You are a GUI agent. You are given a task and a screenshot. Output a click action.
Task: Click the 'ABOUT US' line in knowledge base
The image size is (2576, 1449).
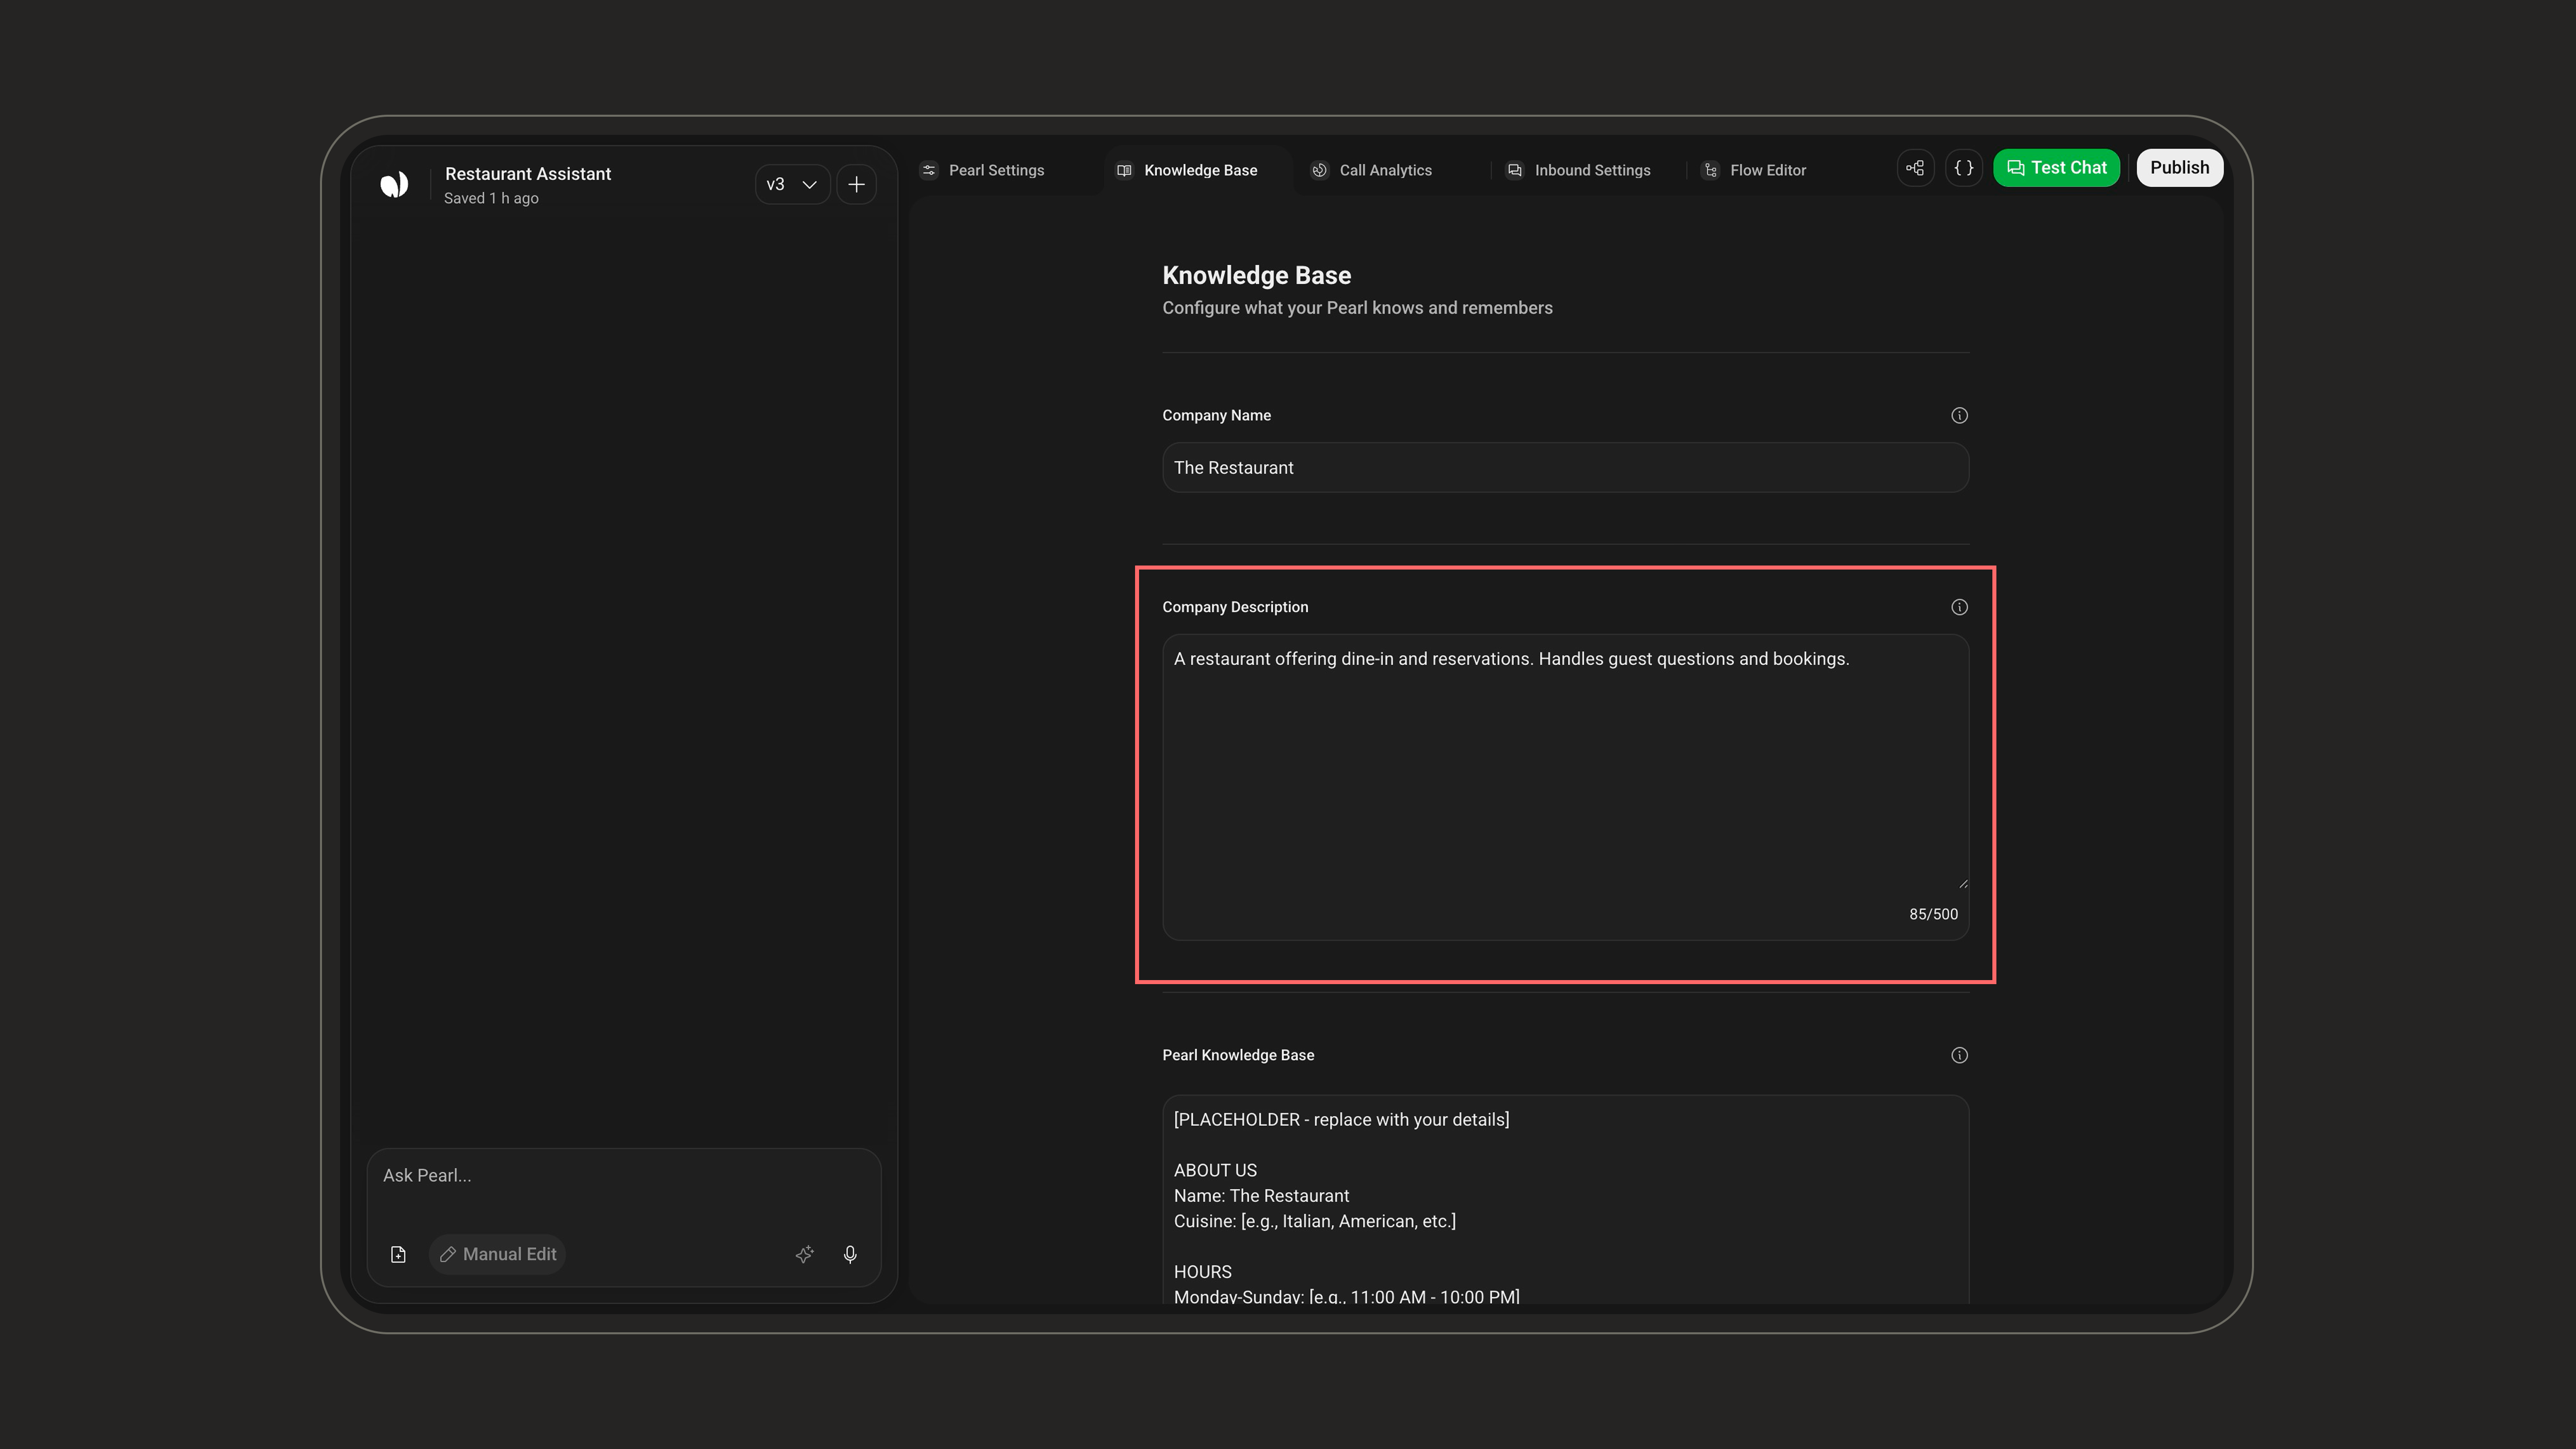pos(1215,1170)
